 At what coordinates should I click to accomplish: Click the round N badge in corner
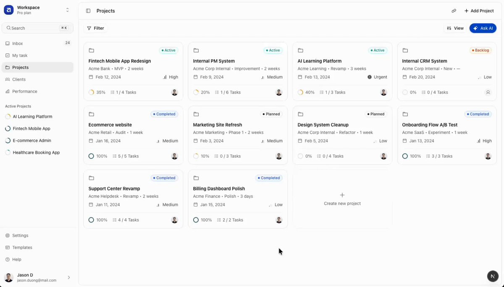[493, 276]
